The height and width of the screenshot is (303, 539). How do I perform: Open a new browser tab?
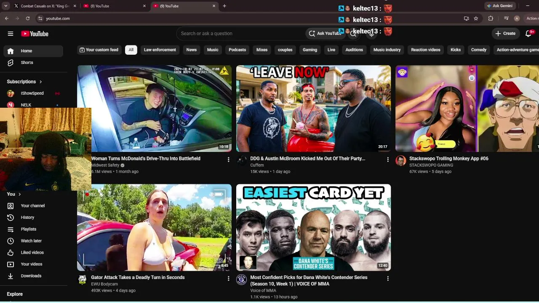tap(224, 6)
